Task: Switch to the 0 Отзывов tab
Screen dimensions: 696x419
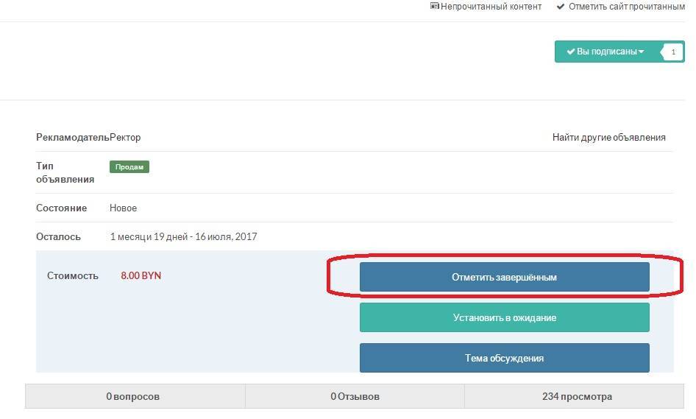Action: pyautogui.click(x=355, y=397)
